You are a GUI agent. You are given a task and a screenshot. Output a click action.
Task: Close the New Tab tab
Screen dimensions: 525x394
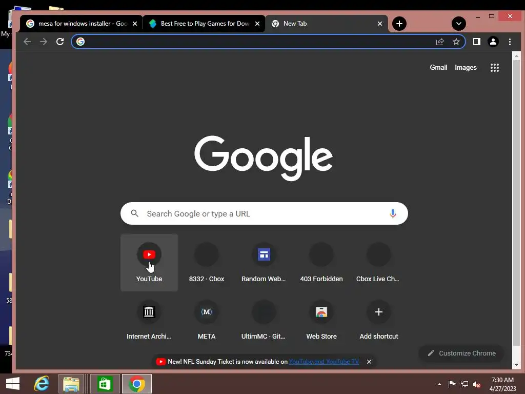[380, 24]
